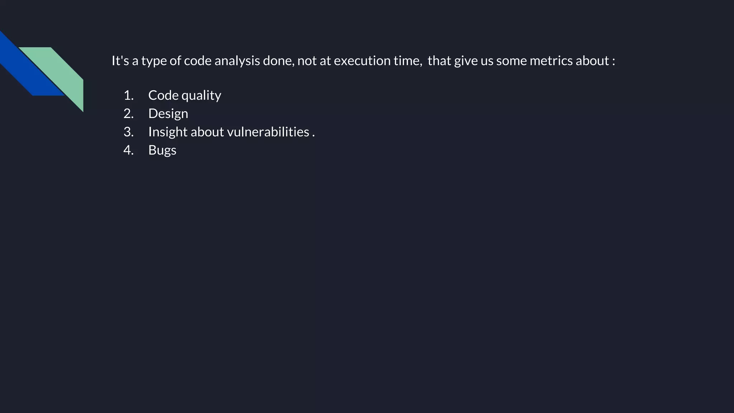Click the word "It's" starting the sentence
The height and width of the screenshot is (413, 734).
pyautogui.click(x=120, y=61)
